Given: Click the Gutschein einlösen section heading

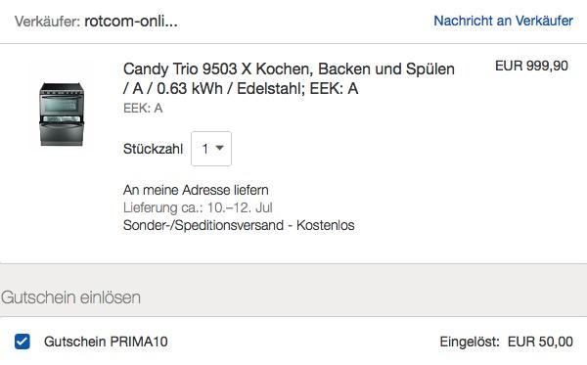Looking at the screenshot, I should coord(70,297).
